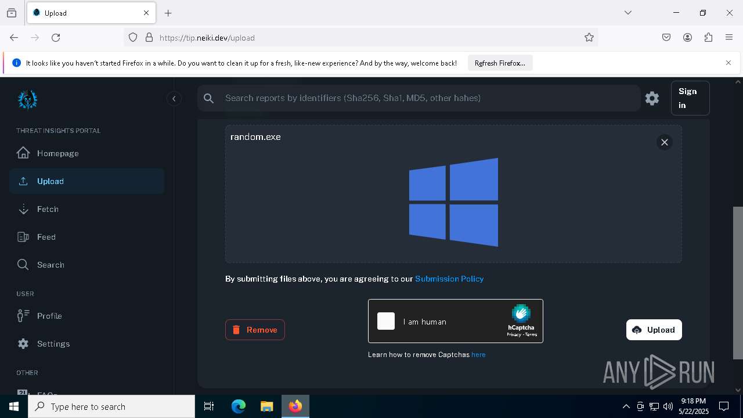Click the taskbar search box

click(x=111, y=406)
